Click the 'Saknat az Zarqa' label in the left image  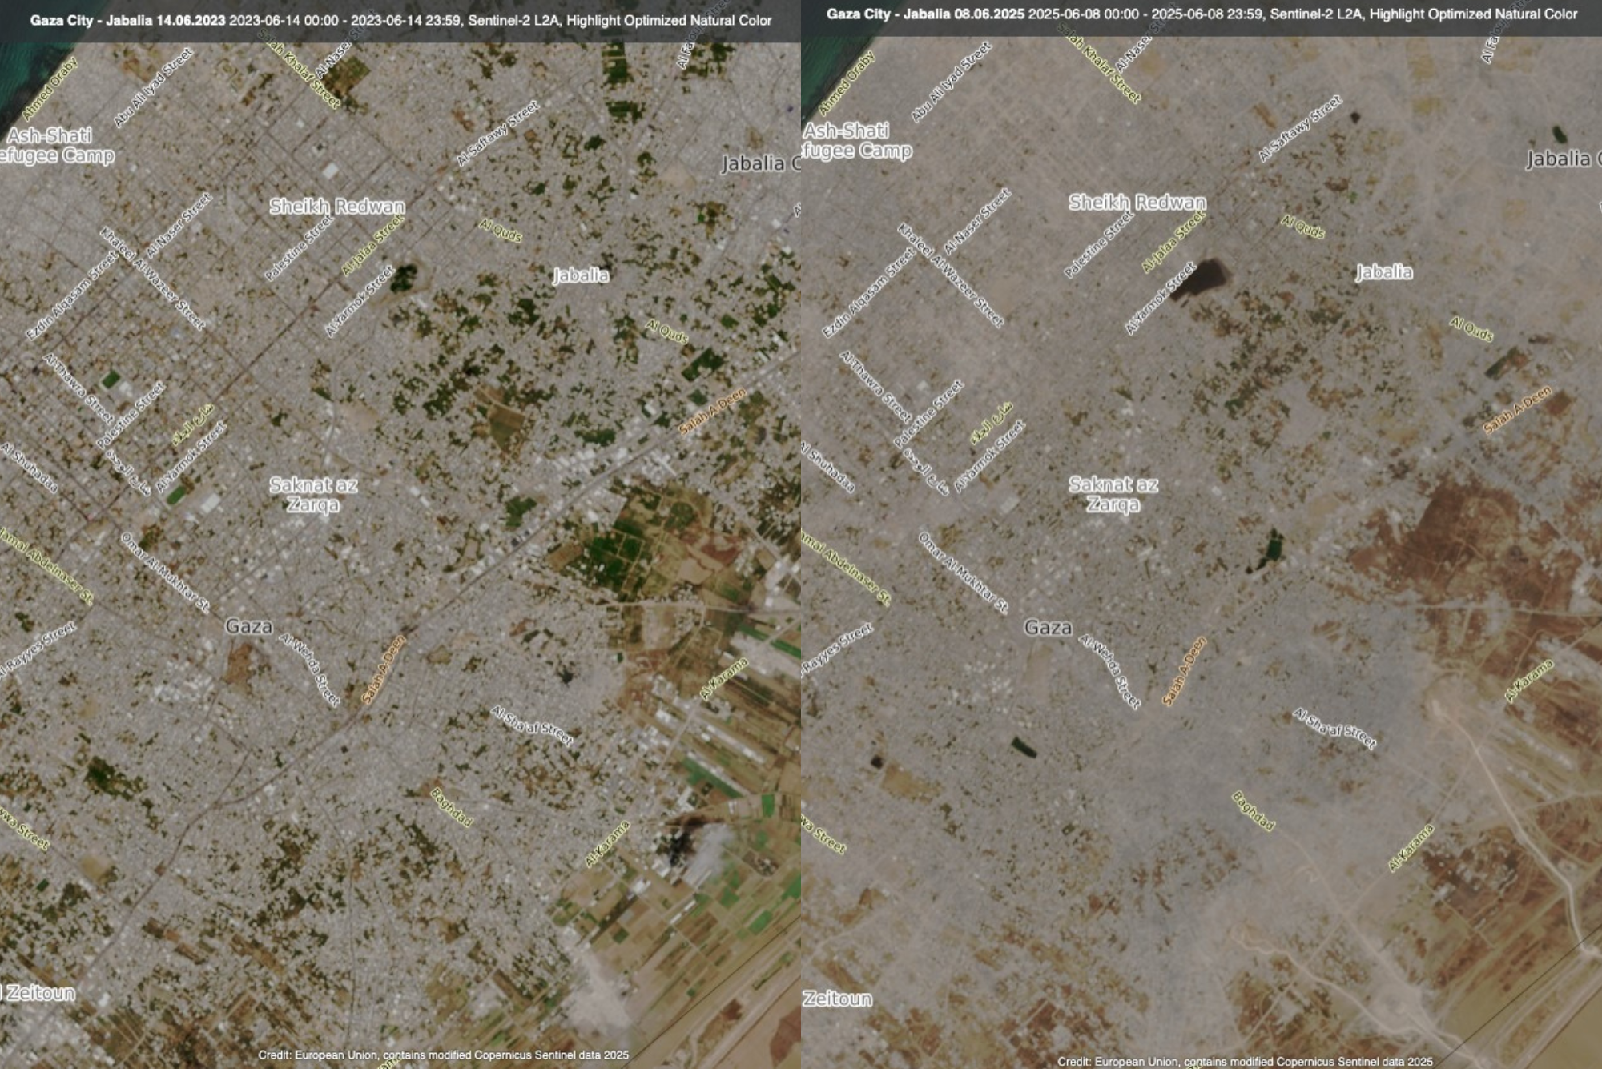pos(313,495)
